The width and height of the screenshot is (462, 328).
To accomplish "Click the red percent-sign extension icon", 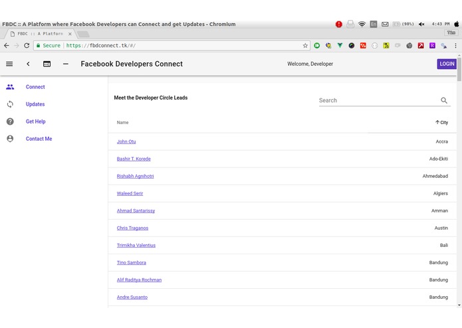I will pyautogui.click(x=363, y=46).
